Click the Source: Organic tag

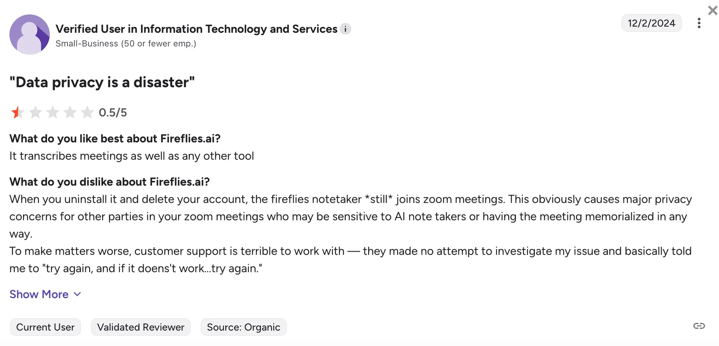coord(243,327)
